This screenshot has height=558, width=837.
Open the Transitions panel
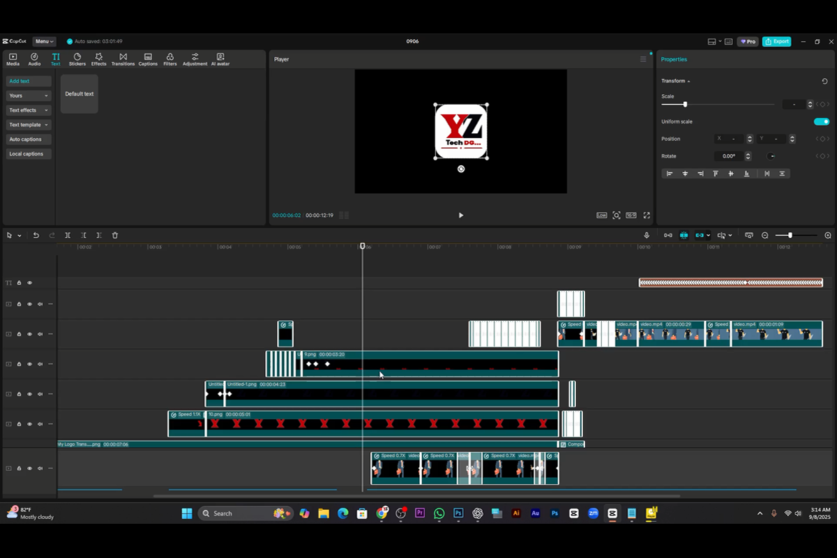pos(123,59)
